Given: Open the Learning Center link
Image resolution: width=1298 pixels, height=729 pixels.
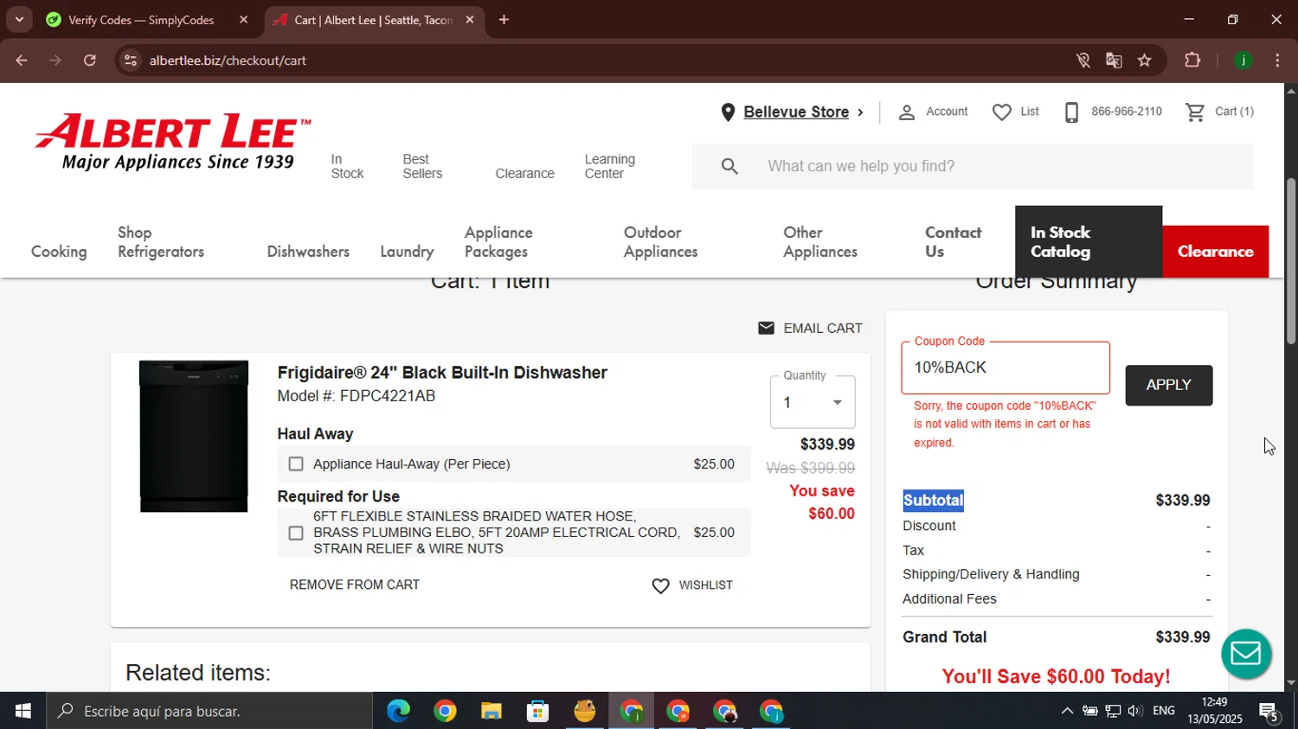Looking at the screenshot, I should click(x=609, y=166).
